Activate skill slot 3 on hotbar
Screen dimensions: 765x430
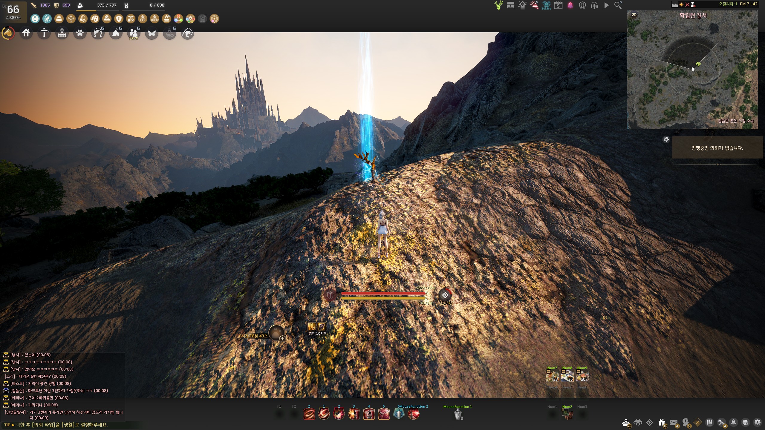pyautogui.click(x=354, y=414)
